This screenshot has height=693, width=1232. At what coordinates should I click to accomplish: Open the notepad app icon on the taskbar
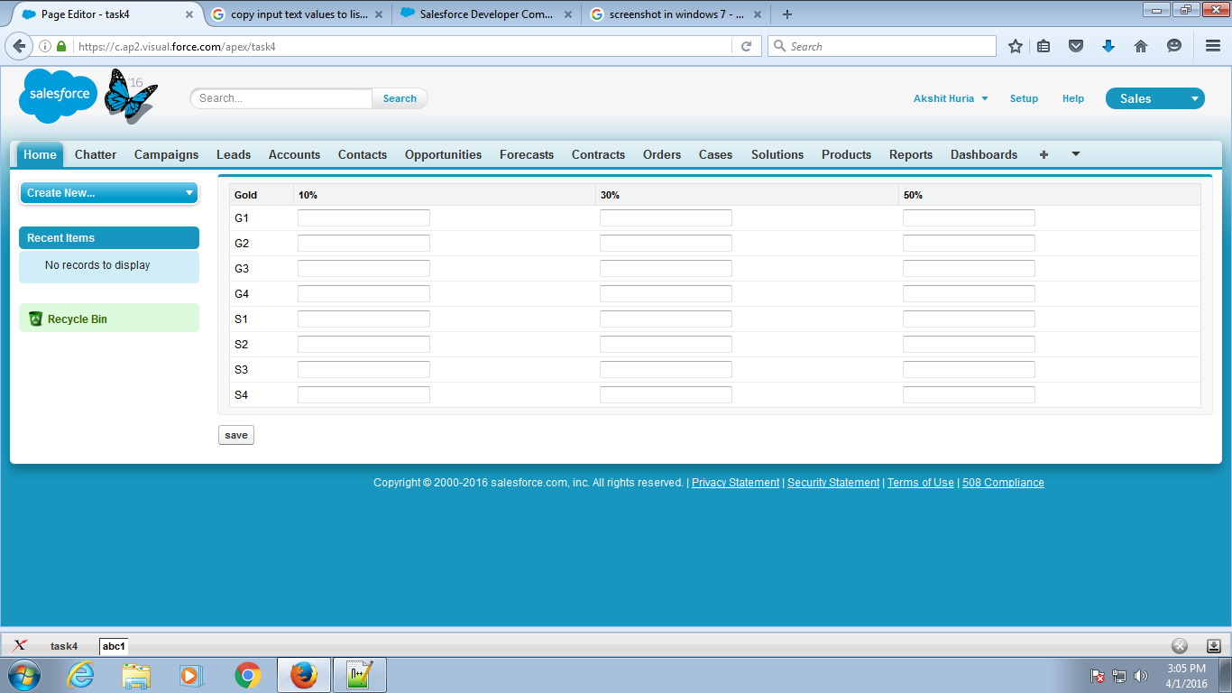tap(360, 675)
